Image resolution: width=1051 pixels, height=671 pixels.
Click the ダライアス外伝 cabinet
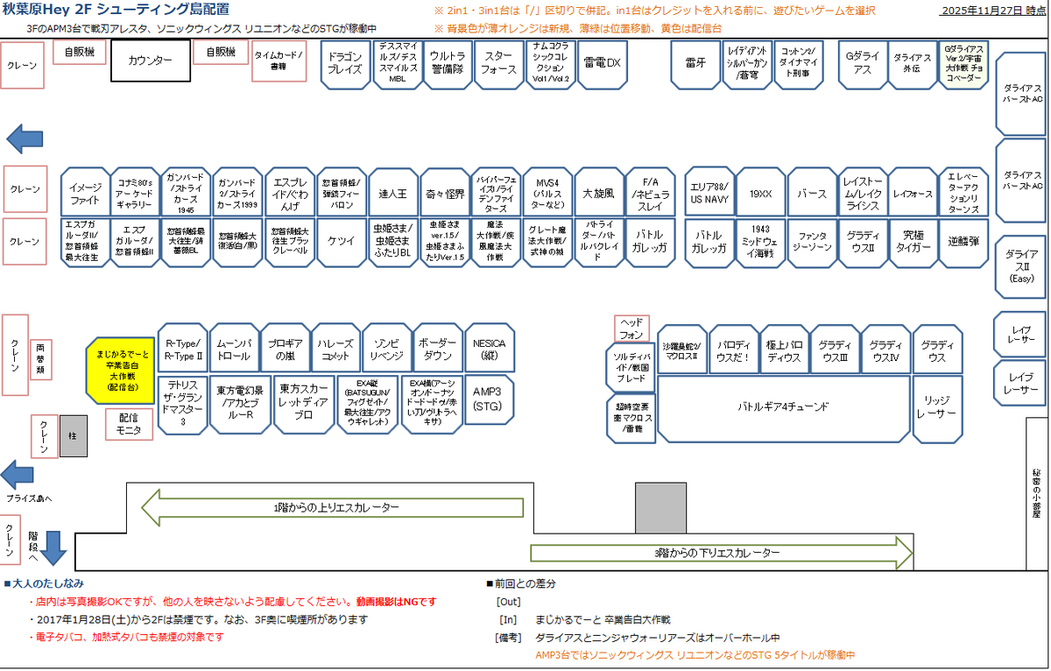(x=913, y=64)
